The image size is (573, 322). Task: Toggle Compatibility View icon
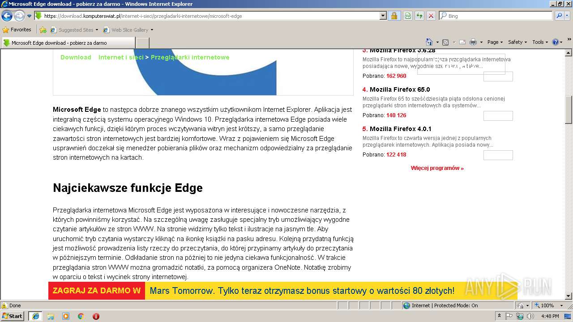(x=408, y=16)
